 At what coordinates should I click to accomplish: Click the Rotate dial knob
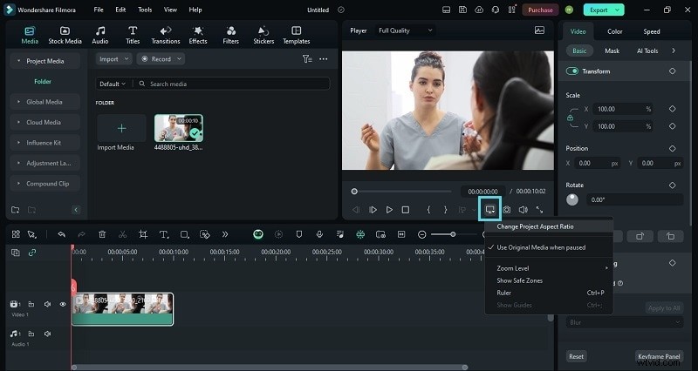point(572,199)
